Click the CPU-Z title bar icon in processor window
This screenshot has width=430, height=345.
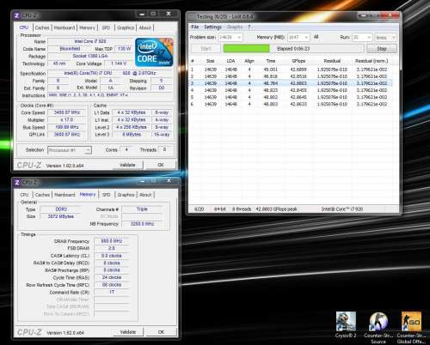pyautogui.click(x=17, y=15)
